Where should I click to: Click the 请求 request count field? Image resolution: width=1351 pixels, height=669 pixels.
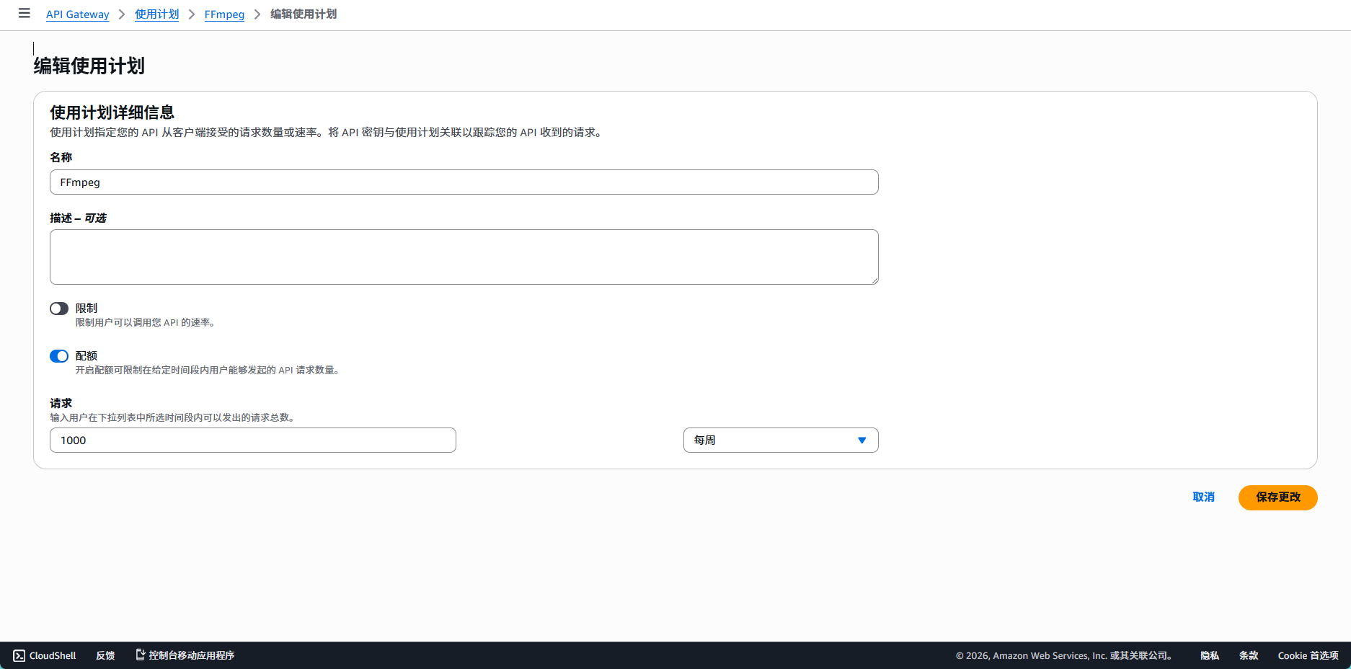(252, 440)
